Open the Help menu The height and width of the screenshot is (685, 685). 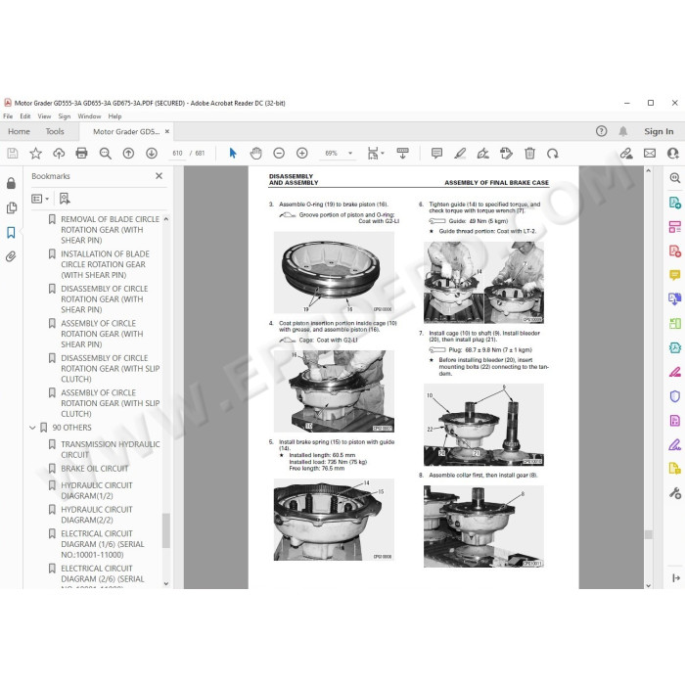[x=114, y=116]
